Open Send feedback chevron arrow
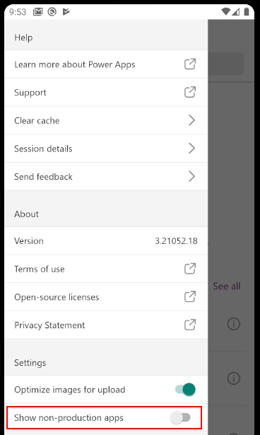Screen dimensions: 260x435 tap(191, 176)
